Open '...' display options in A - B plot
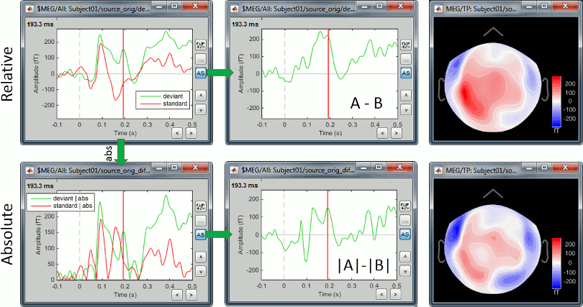The height and width of the screenshot is (307, 583). point(406,59)
